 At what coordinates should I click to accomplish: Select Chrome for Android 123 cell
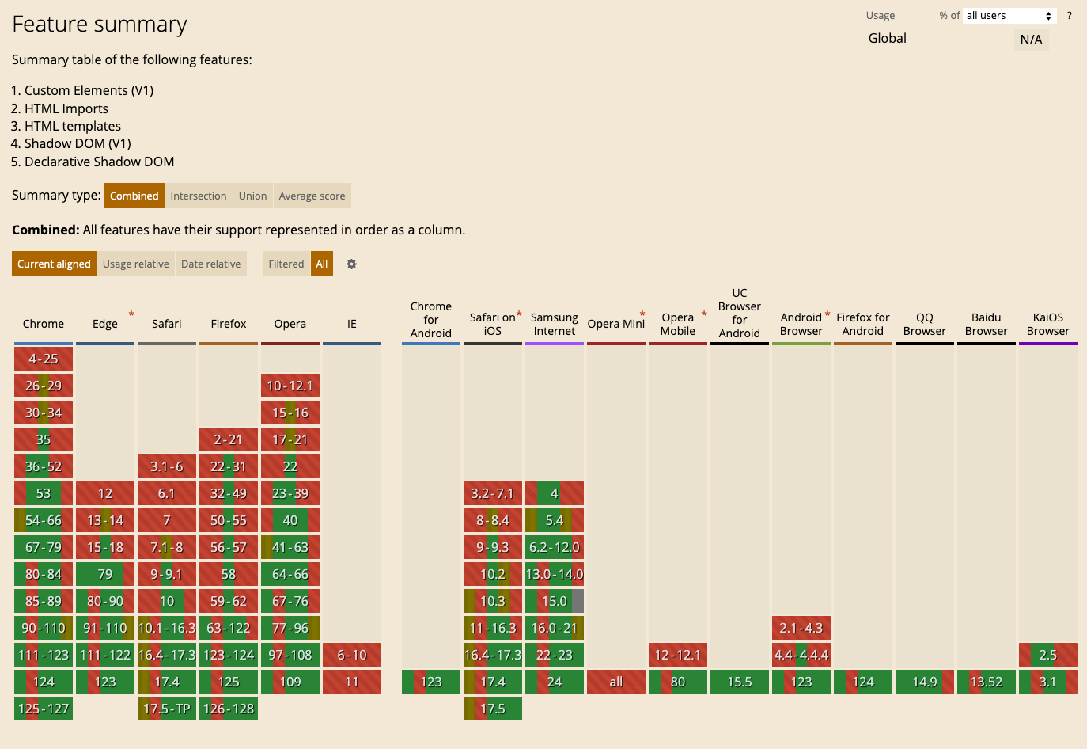pos(431,682)
